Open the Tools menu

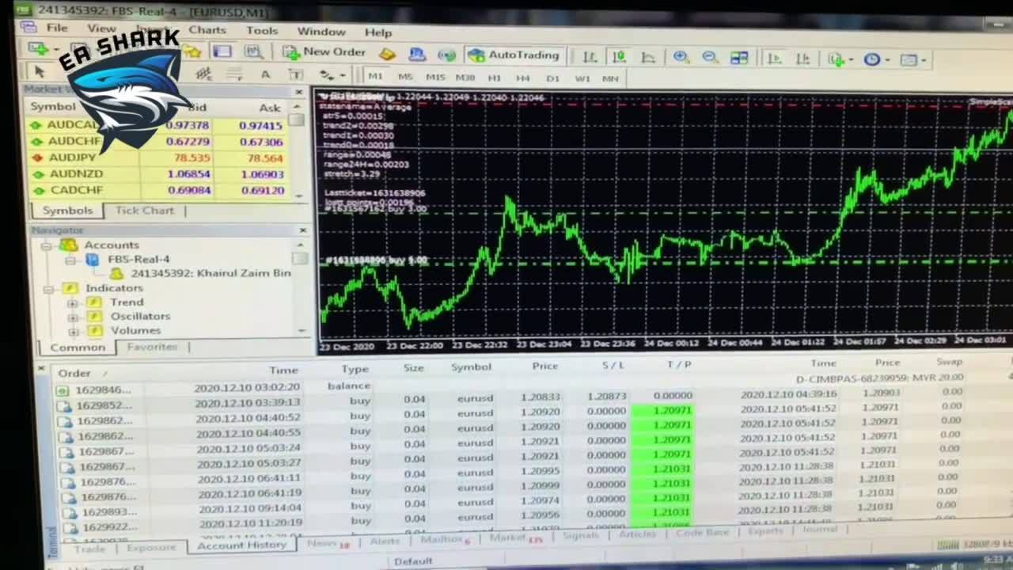pos(262,31)
